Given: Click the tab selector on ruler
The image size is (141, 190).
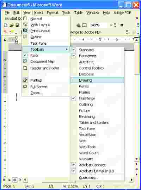Looking at the screenshot, I should click(x=5, y=40).
